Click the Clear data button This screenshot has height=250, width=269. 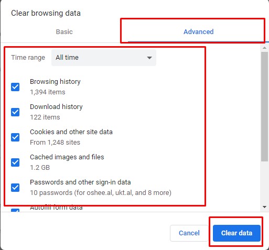click(236, 233)
